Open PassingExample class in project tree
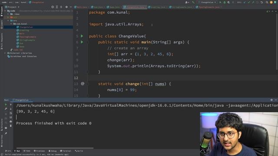This screenshot has height=156, width=278. pyautogui.click(x=26, y=37)
